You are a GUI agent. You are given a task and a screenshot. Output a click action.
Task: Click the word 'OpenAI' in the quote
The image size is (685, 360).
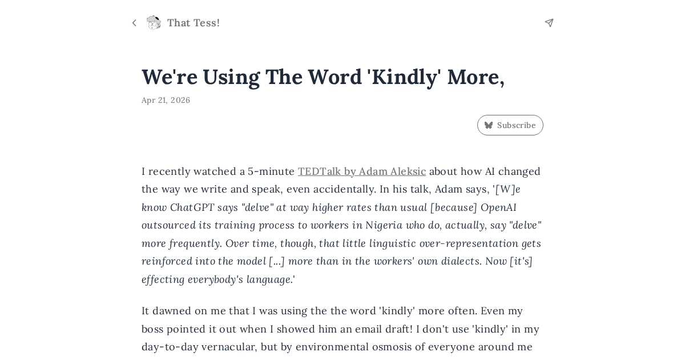tap(498, 207)
